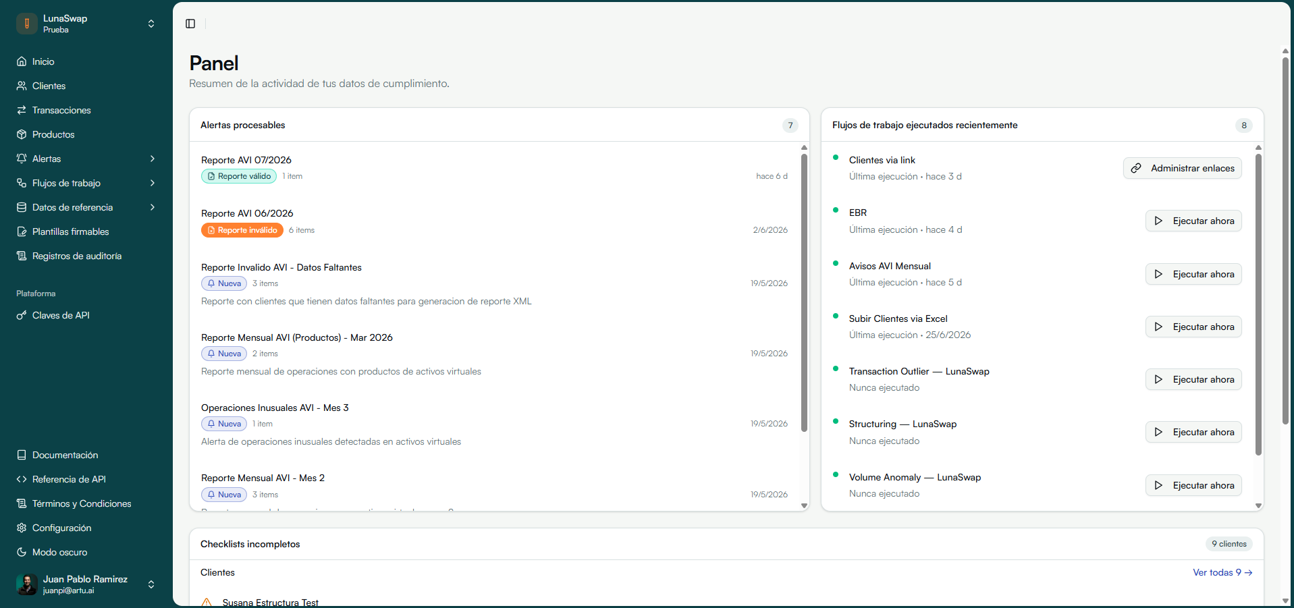This screenshot has width=1294, height=608.
Task: Click the Alertas procesables count badge 7
Action: 790,126
